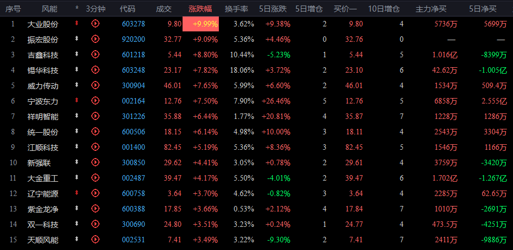Sort by 成交 column header
Image resolution: width=513 pixels, height=250 pixels.
click(x=163, y=9)
